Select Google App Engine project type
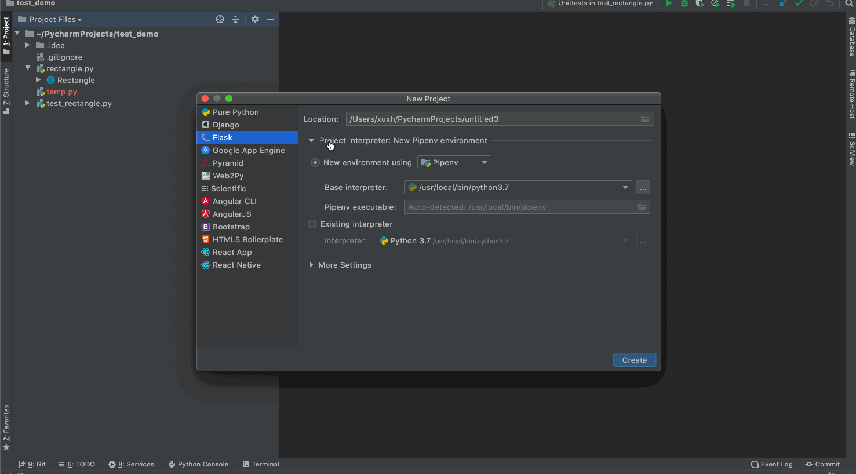Image resolution: width=856 pixels, height=474 pixels. click(247, 150)
